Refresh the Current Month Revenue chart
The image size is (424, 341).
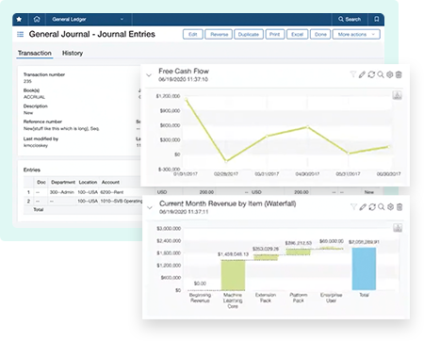(x=372, y=207)
